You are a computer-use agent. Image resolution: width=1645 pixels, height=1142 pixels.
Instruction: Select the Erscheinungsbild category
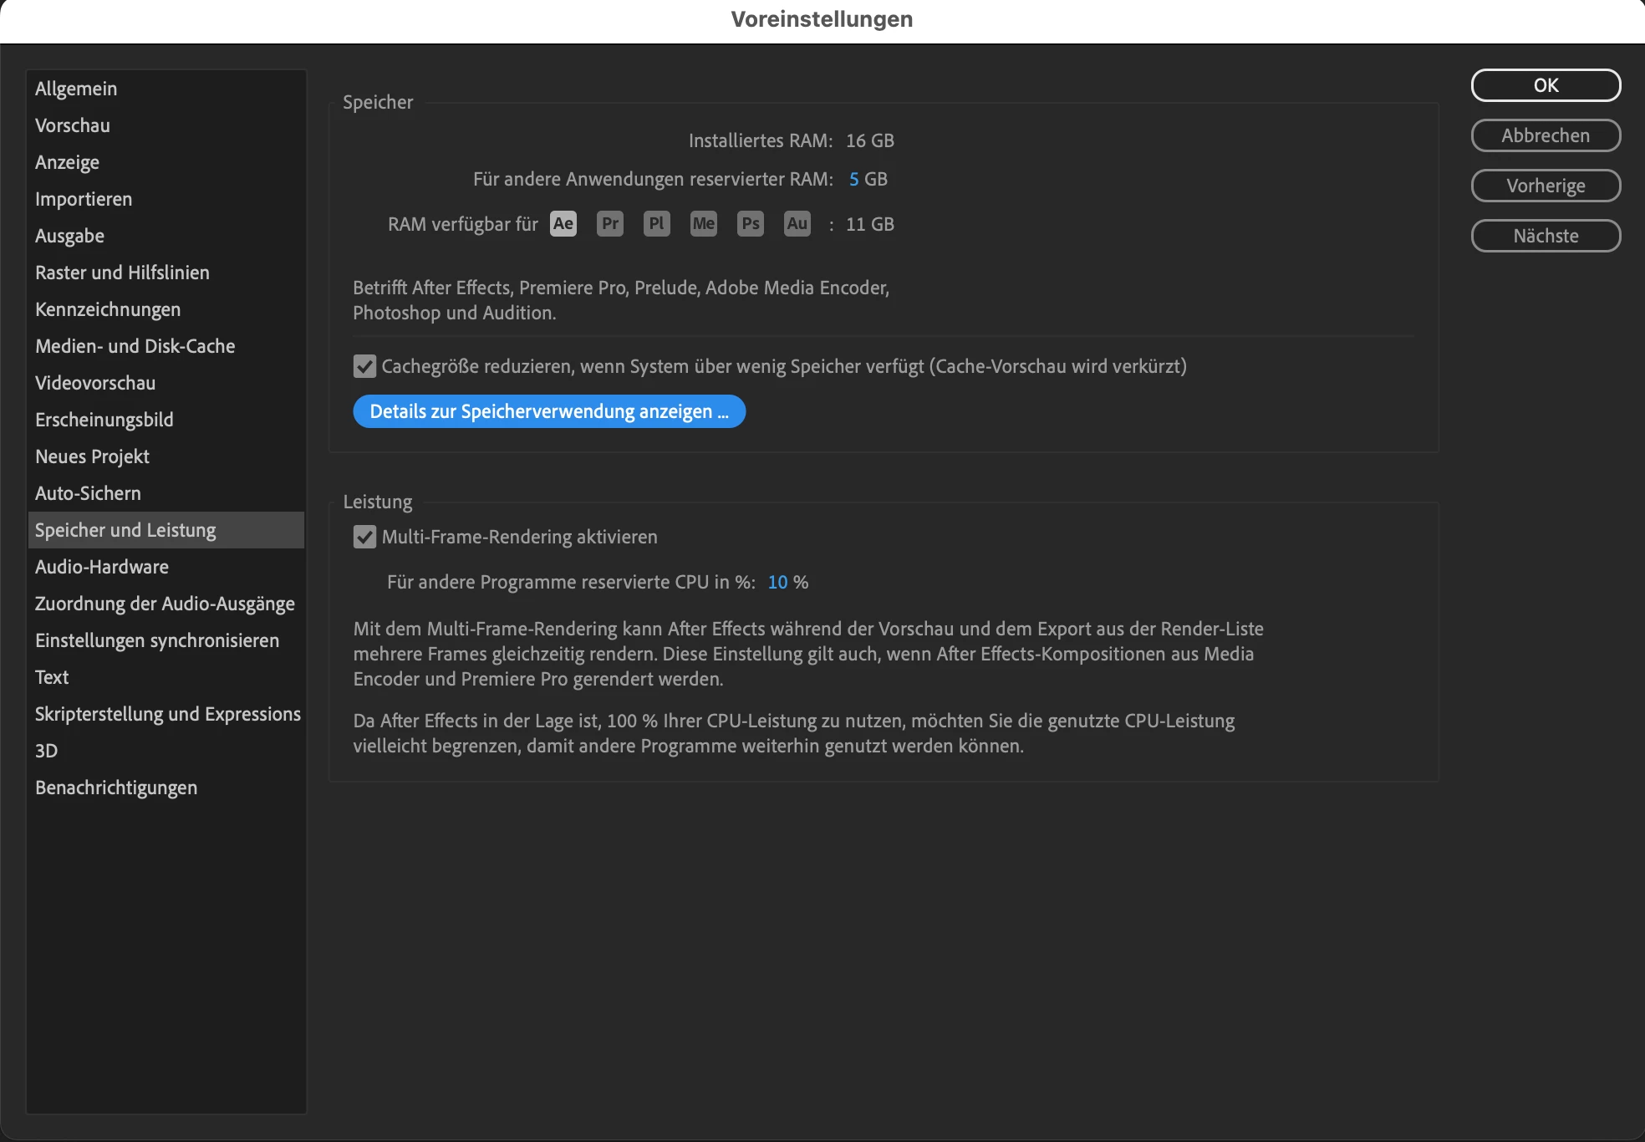coord(104,420)
